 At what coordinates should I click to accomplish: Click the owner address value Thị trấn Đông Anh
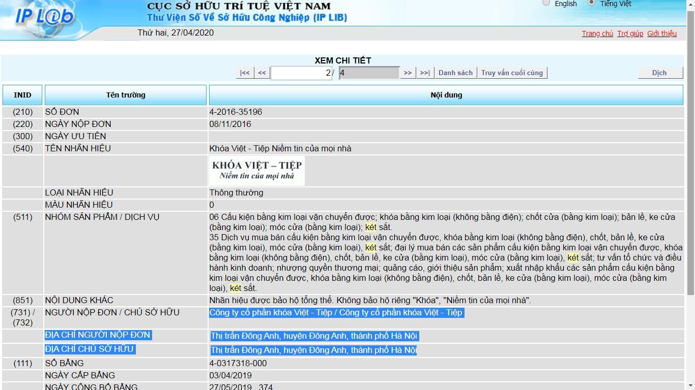click(314, 350)
